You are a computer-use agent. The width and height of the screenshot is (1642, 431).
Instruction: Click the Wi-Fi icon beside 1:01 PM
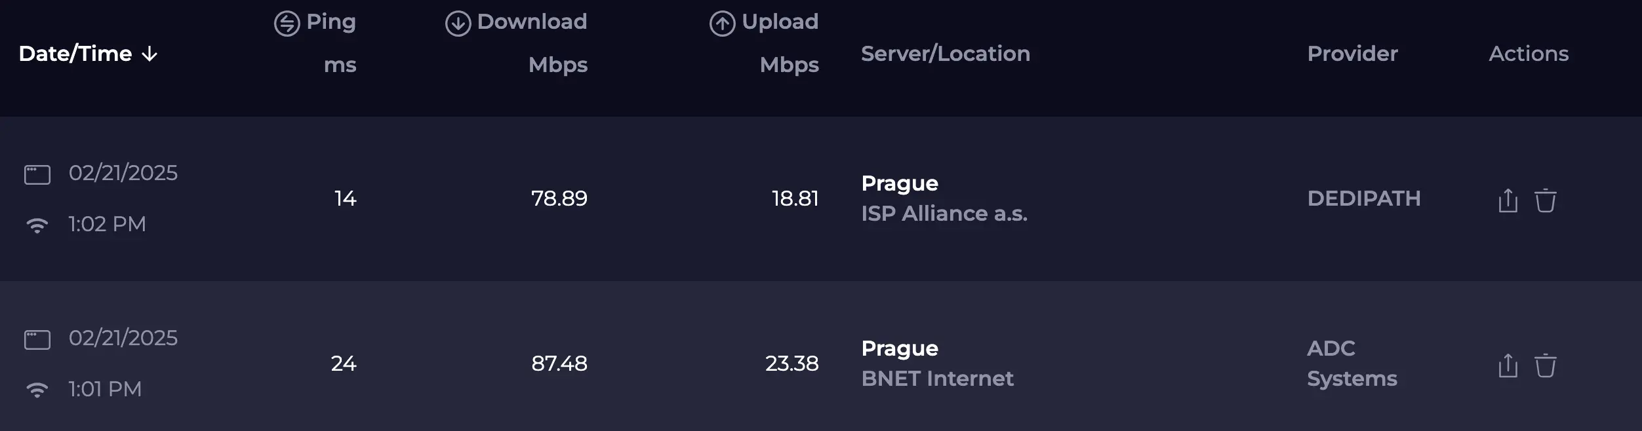pyautogui.click(x=37, y=390)
